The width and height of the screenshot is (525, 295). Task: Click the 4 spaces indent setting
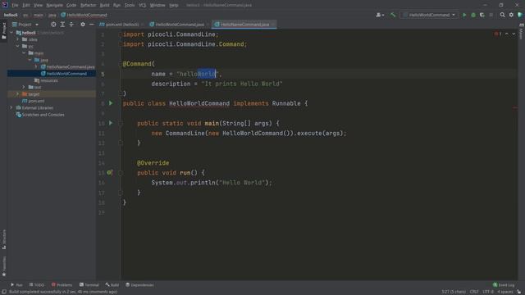click(x=504, y=292)
